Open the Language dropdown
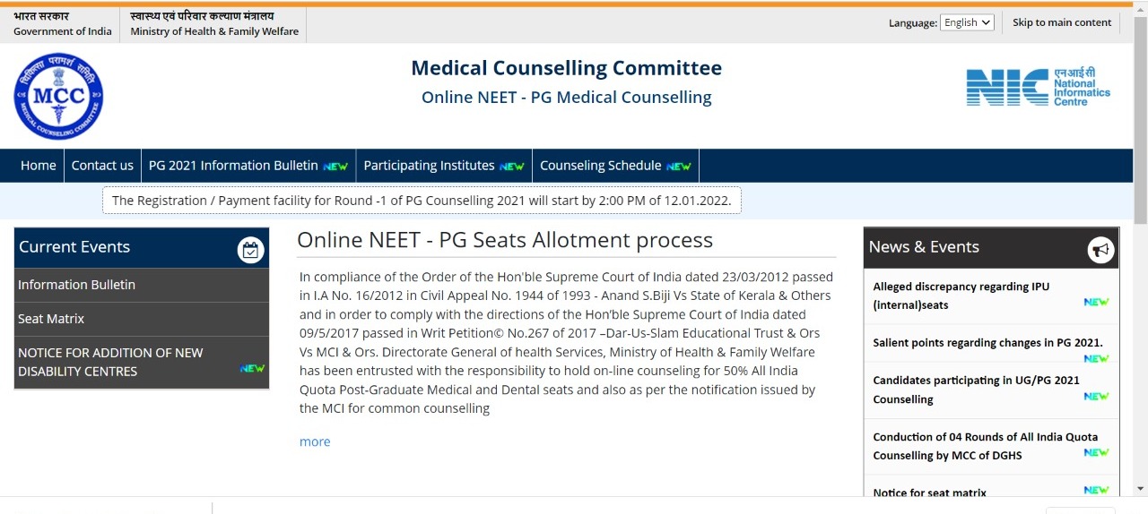 click(967, 22)
